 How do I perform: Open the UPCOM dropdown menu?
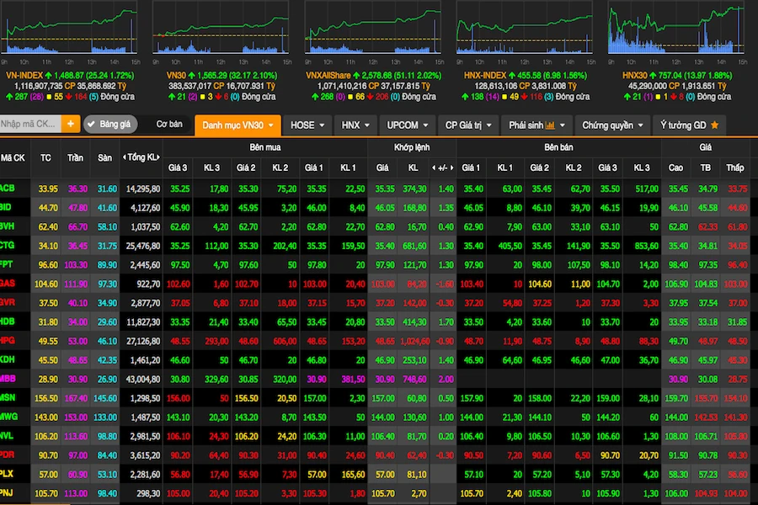[x=407, y=125]
